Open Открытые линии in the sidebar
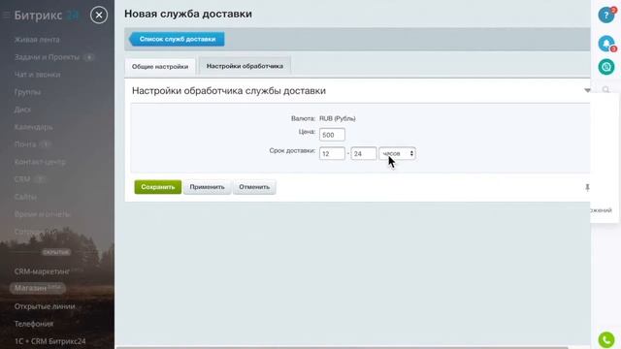The width and height of the screenshot is (621, 349). point(45,306)
